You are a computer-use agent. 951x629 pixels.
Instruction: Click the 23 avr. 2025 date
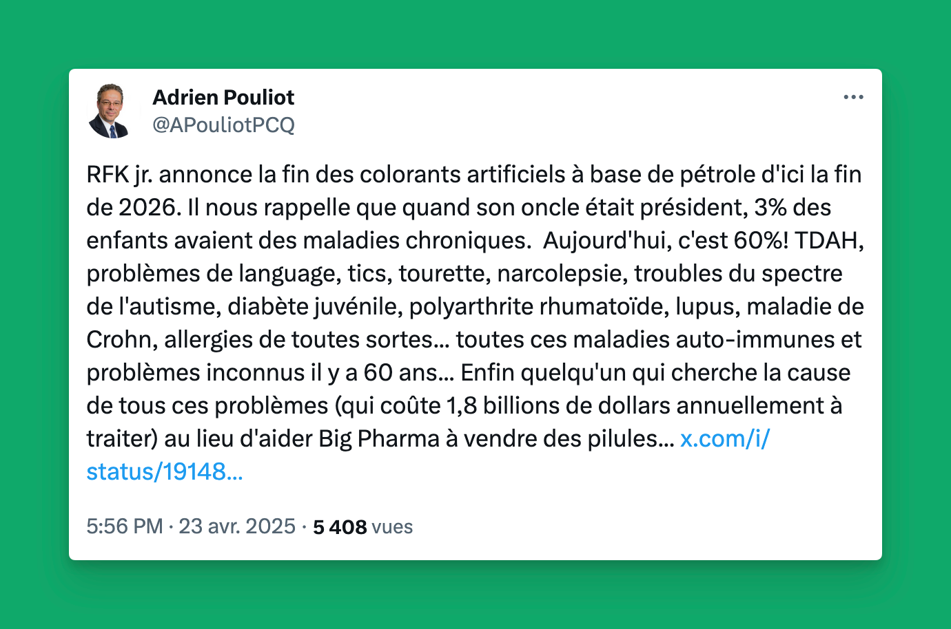[x=237, y=526]
